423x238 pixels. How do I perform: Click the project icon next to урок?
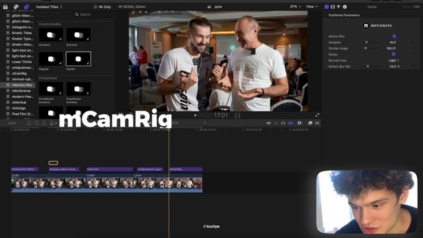[209, 7]
